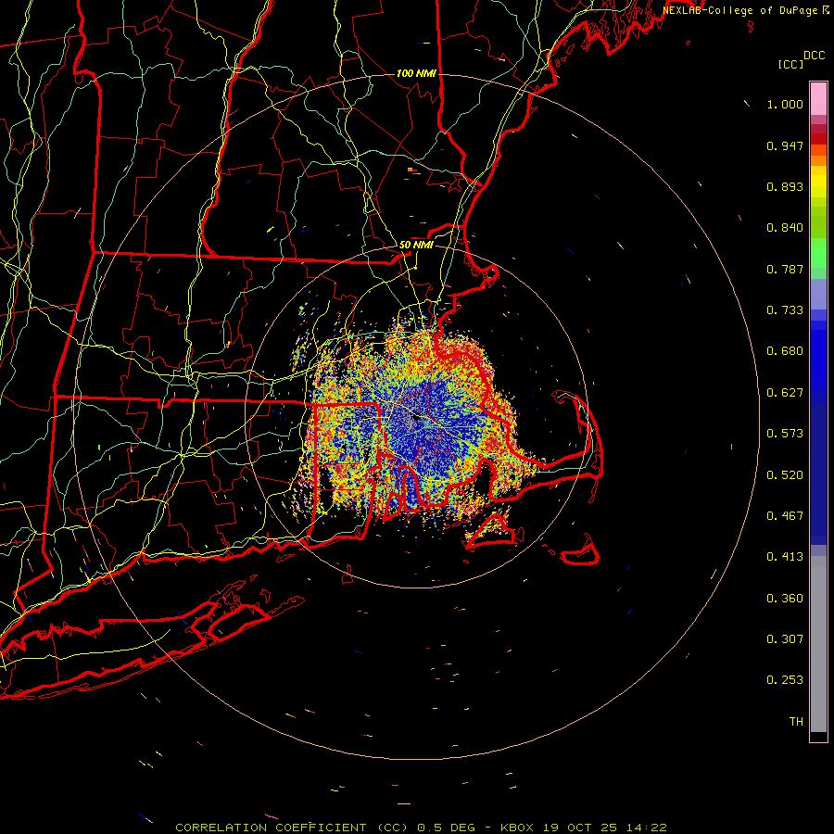Click the 0.307 scale label

point(785,639)
